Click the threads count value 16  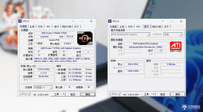tap(89, 87)
